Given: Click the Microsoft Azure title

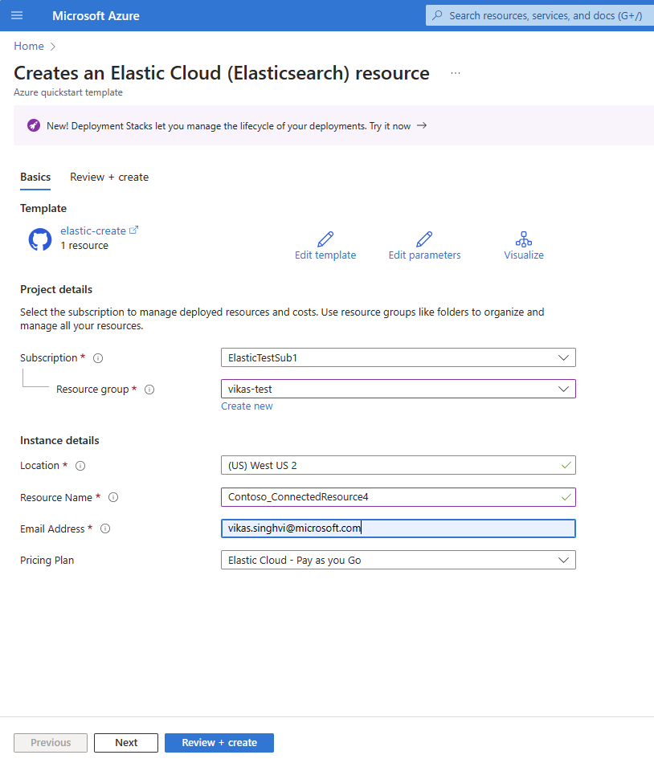Looking at the screenshot, I should pyautogui.click(x=96, y=15).
